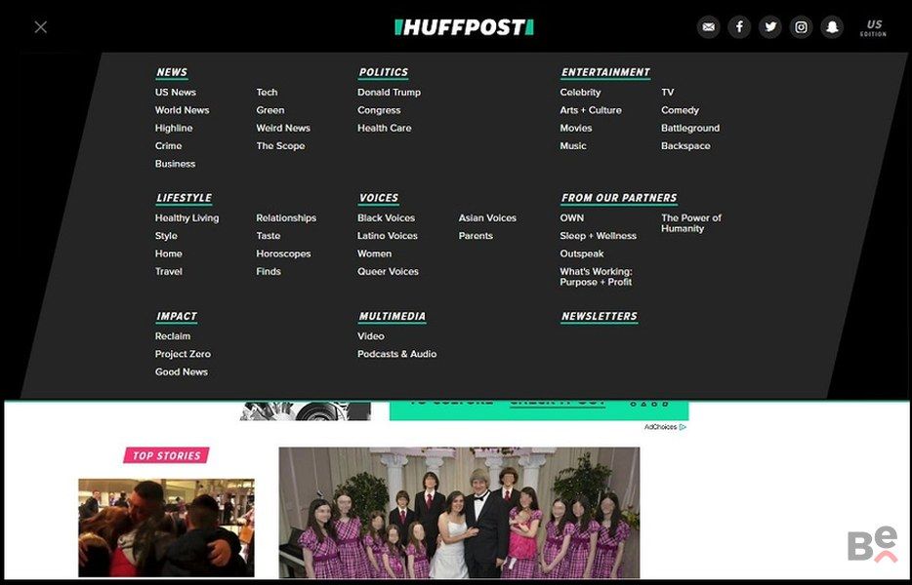Open the Newsletters heading

600,317
